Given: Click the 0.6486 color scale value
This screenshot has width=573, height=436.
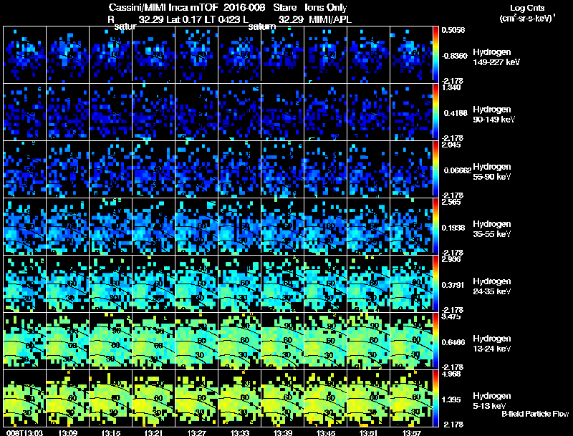Looking at the screenshot, I should click(453, 342).
